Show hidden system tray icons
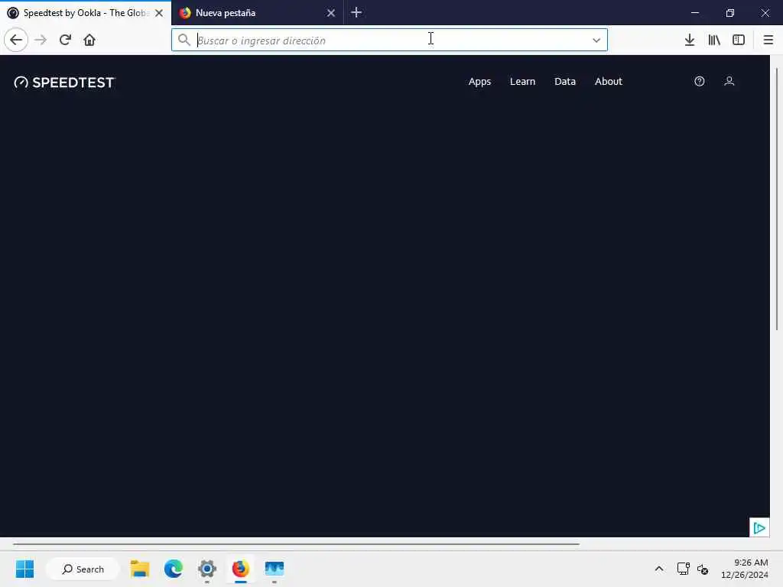The width and height of the screenshot is (783, 587). click(659, 569)
